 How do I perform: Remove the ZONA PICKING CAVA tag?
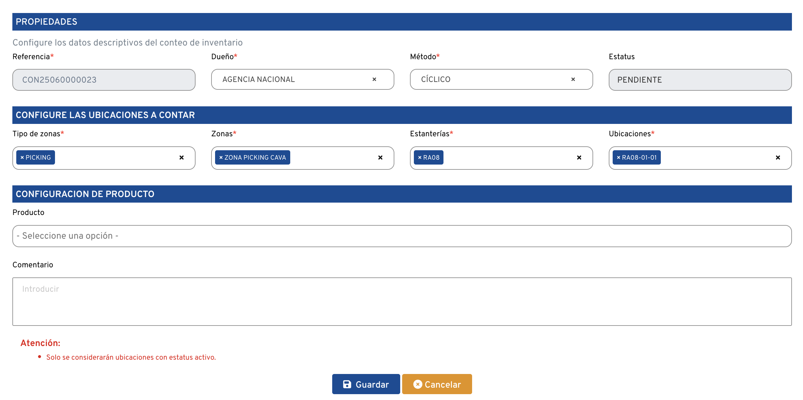click(x=221, y=158)
